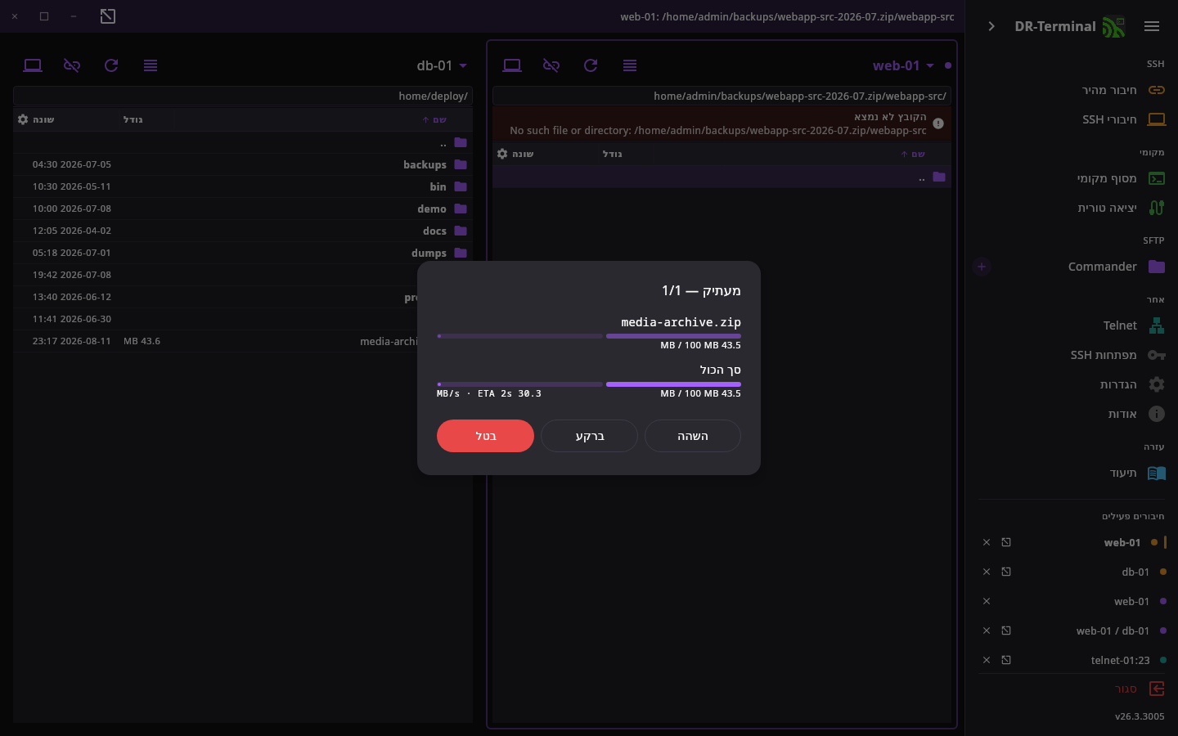Send the transfer to background with ברקע
1178x736 pixels.
pos(589,436)
